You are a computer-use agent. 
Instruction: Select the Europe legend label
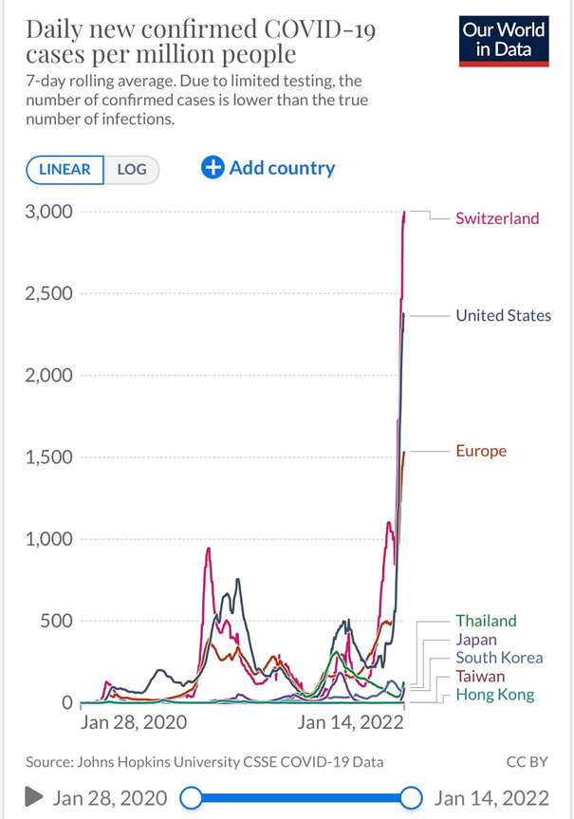(481, 451)
